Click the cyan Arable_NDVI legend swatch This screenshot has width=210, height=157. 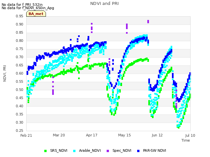tap(74, 151)
